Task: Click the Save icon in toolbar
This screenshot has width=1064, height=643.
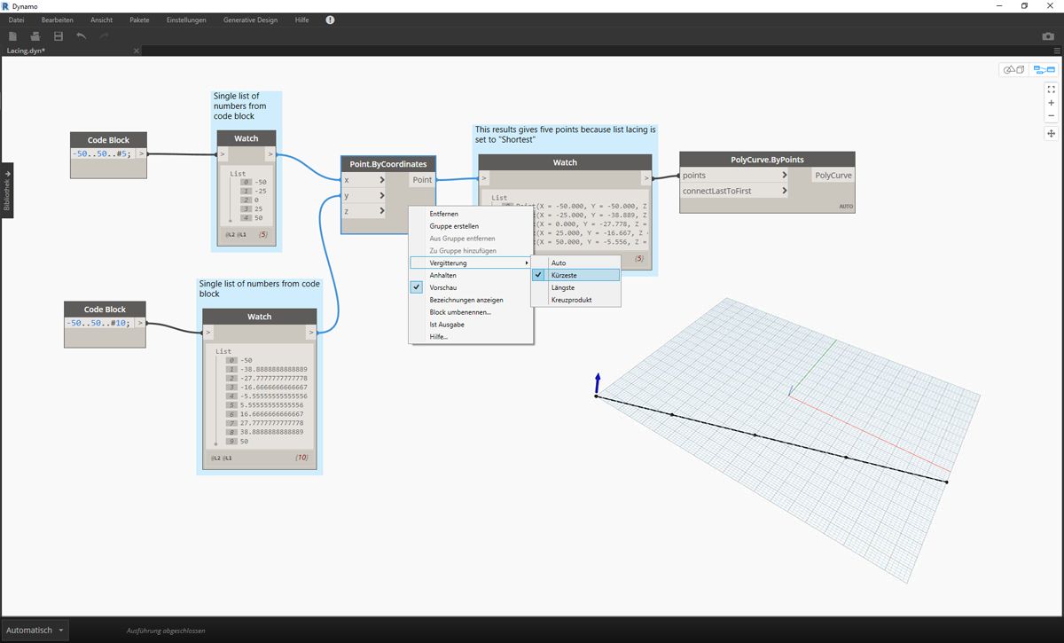Action: (x=59, y=36)
